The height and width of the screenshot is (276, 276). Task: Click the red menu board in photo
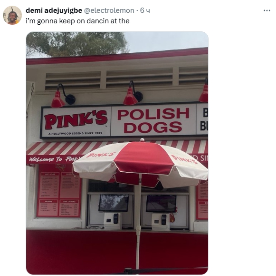tap(59, 191)
